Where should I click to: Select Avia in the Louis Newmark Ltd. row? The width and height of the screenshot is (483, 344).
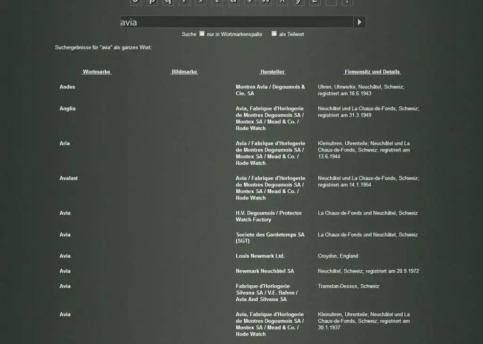[x=65, y=256]
